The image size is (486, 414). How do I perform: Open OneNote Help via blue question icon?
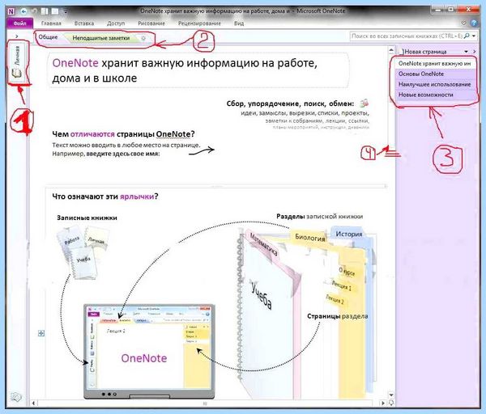(x=474, y=23)
